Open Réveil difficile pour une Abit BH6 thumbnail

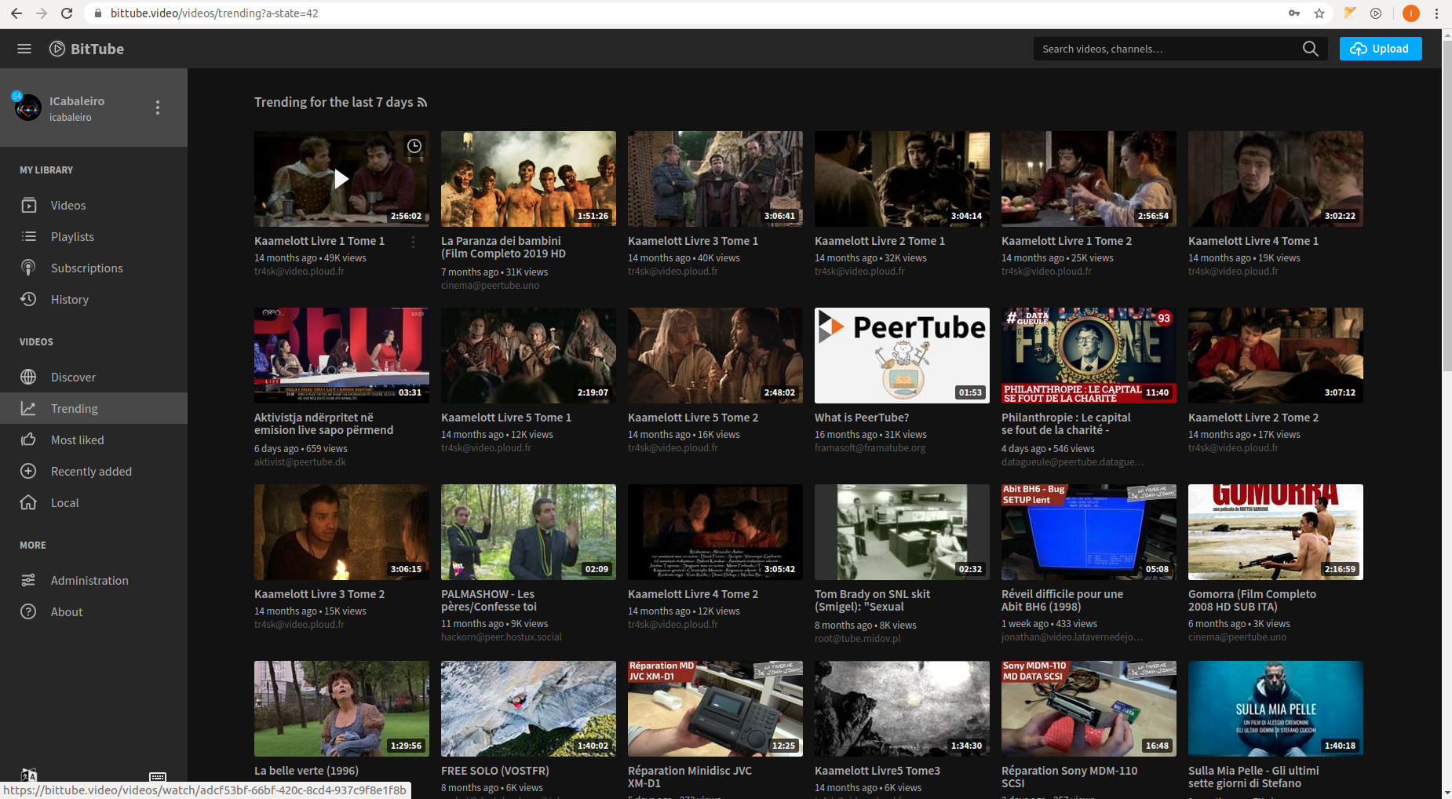tap(1089, 532)
